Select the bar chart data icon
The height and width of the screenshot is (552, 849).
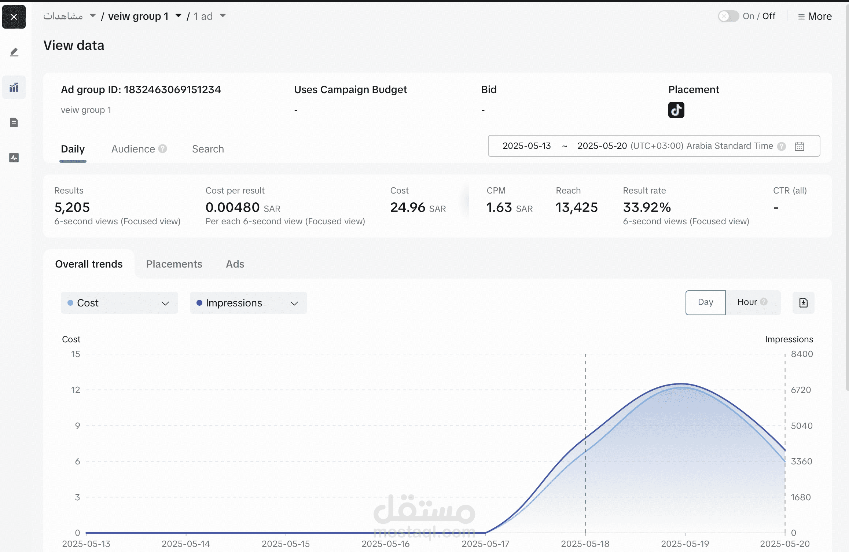tap(14, 87)
